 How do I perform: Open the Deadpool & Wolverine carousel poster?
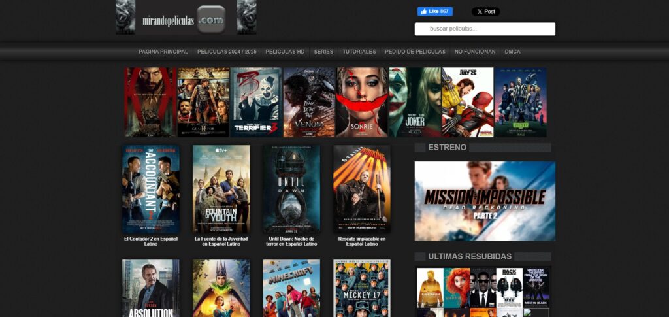pos(468,103)
